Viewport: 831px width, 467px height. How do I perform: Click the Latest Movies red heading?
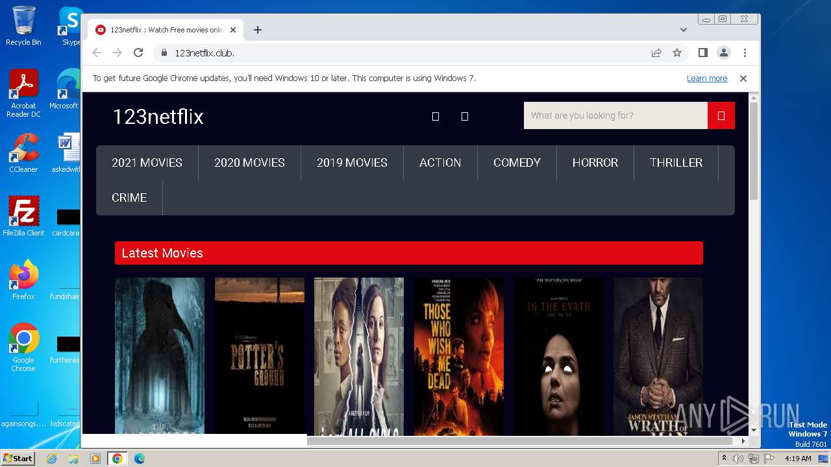409,253
